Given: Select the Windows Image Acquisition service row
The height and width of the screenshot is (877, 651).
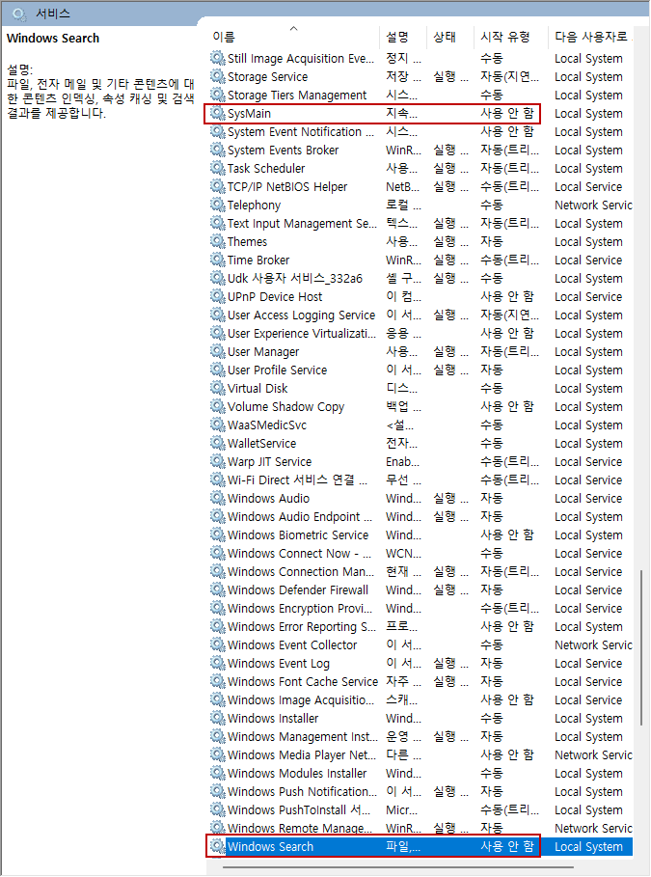Looking at the screenshot, I should 421,699.
